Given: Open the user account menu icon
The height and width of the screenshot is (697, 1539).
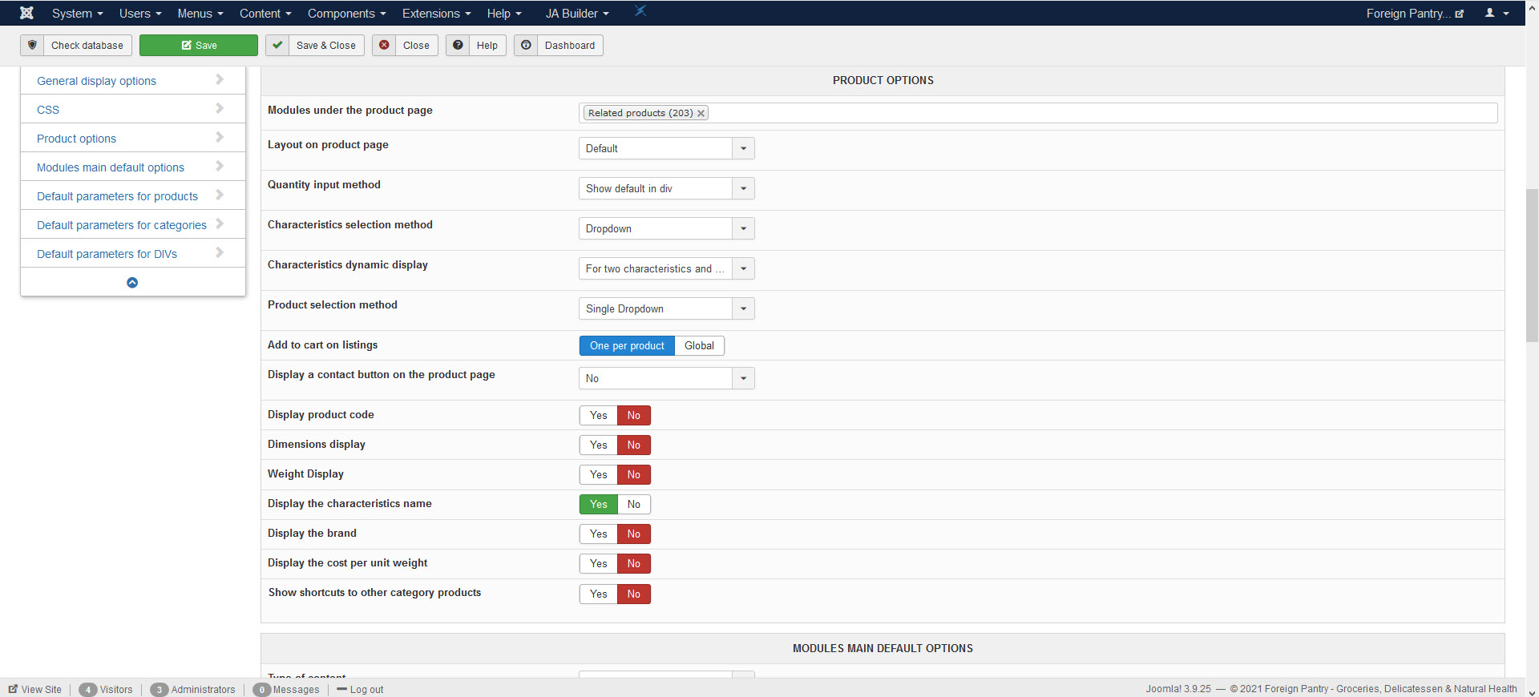Looking at the screenshot, I should point(1497,13).
